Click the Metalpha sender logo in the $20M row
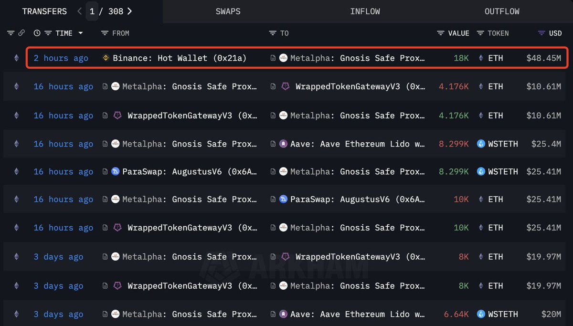 point(115,314)
